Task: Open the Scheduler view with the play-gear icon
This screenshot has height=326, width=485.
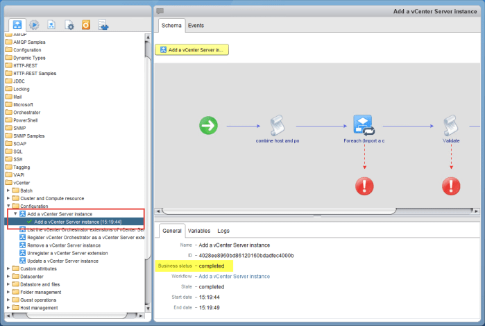Action: pyautogui.click(x=34, y=25)
